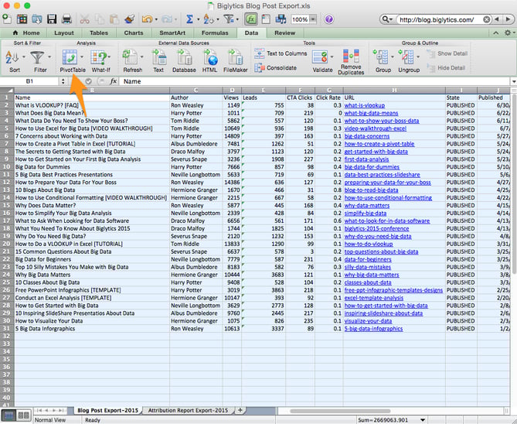
Task: Create a new workbook from toolbar
Action: pyautogui.click(x=7, y=19)
